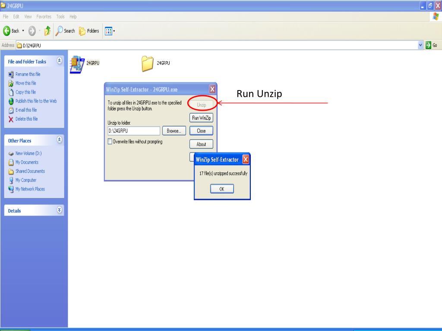Click Publish this file to the Web

pos(36,101)
